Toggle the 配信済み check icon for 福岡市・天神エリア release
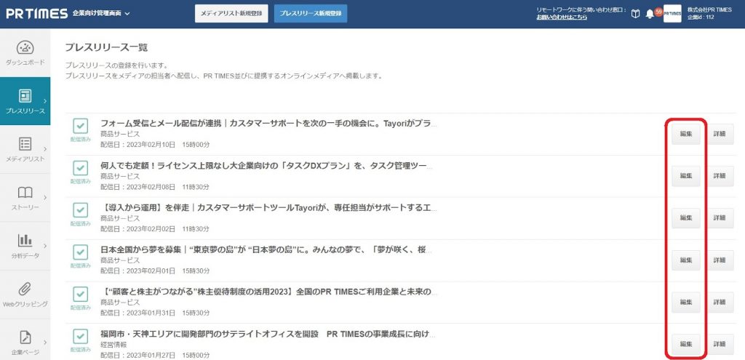 click(x=80, y=336)
